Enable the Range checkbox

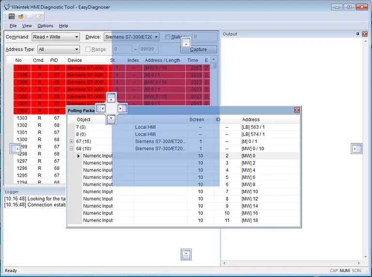[x=88, y=49]
